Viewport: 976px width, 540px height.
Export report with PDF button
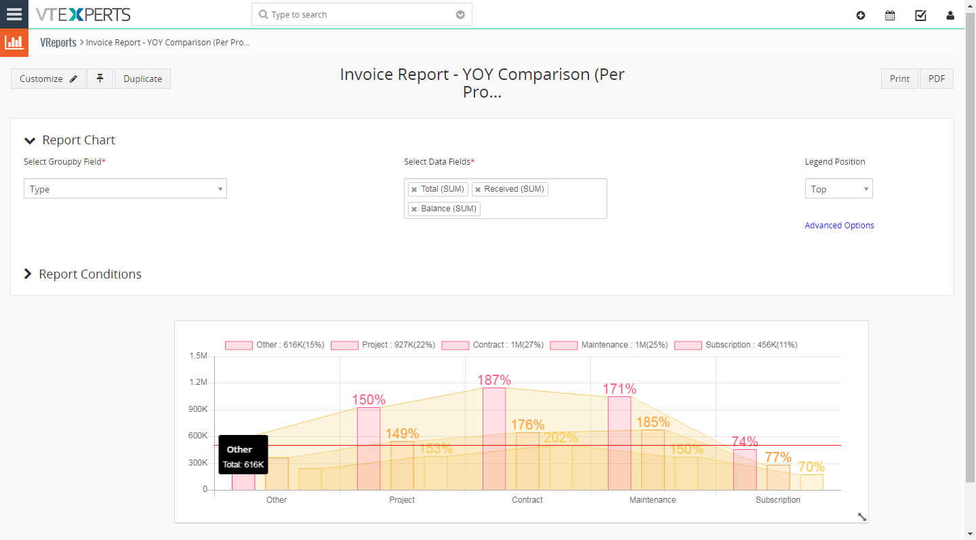[937, 79]
